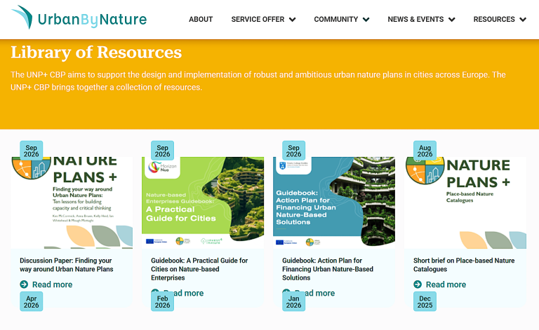Click arrow icon beside Discussion Paper Read more

click(24, 284)
